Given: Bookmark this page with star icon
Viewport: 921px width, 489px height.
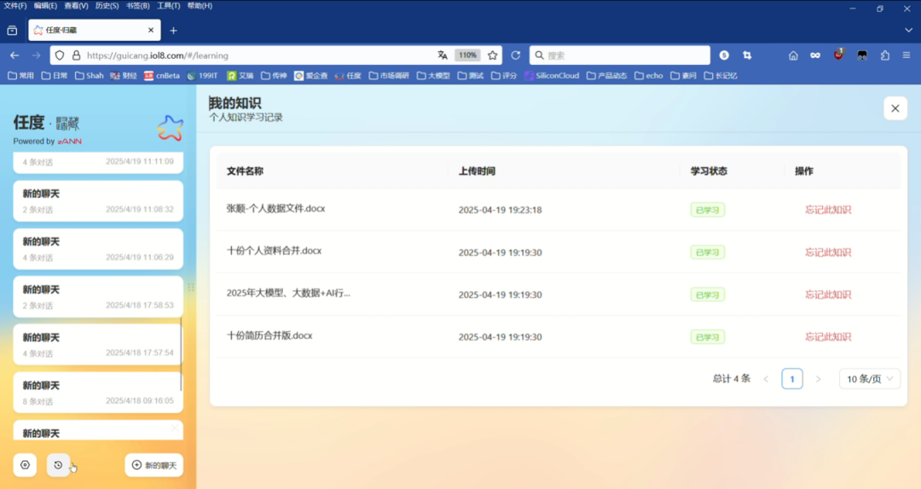Looking at the screenshot, I should [x=492, y=55].
